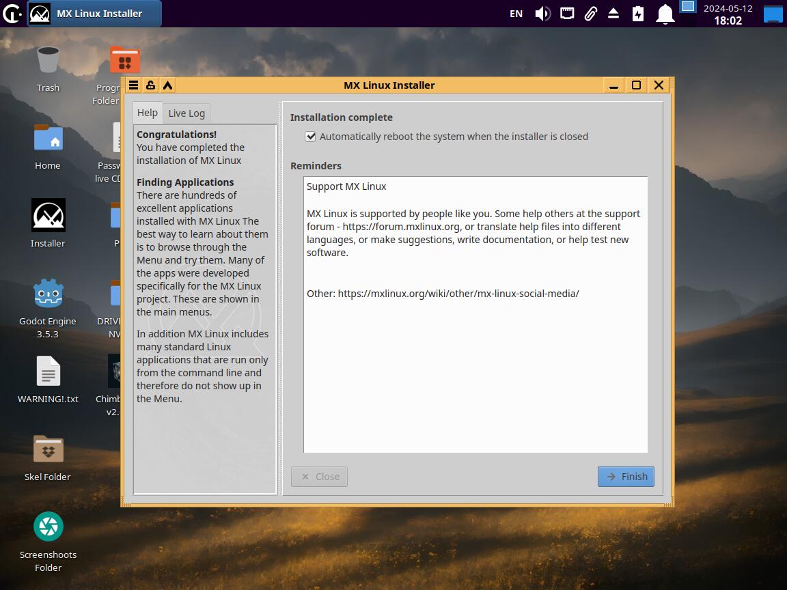Maximize the MX Linux Installer window
Image resolution: width=787 pixels, height=590 pixels.
coord(636,85)
